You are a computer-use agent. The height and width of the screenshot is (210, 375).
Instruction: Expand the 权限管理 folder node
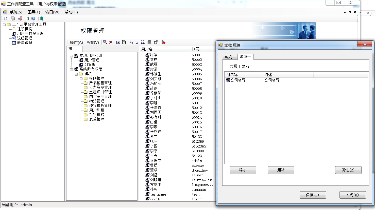tap(81, 78)
